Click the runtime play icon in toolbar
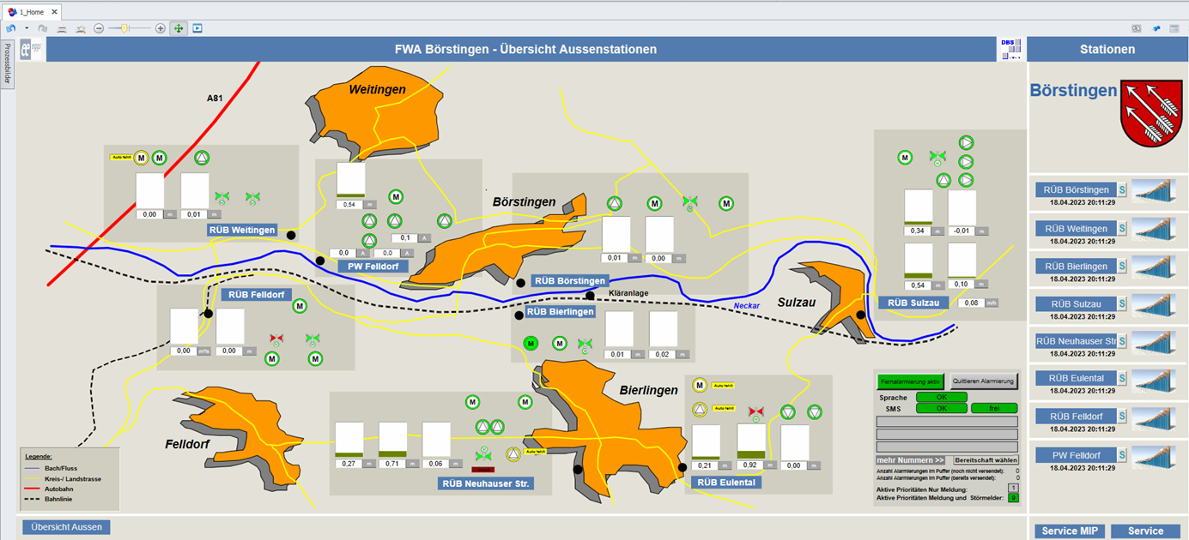 (x=197, y=28)
